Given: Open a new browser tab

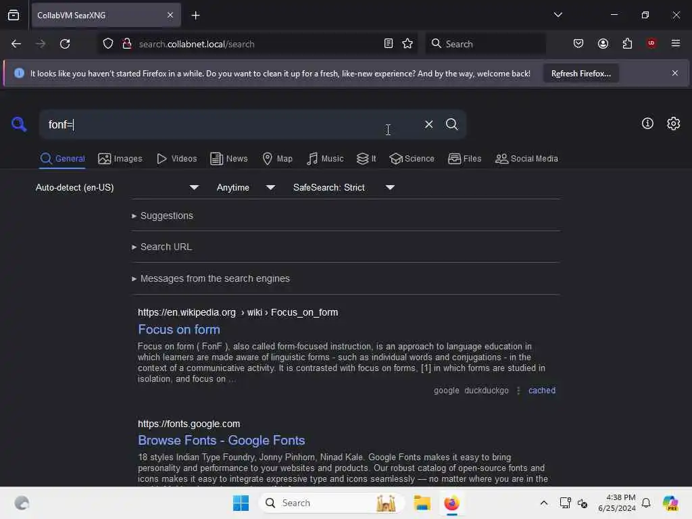Looking at the screenshot, I should pos(195,16).
